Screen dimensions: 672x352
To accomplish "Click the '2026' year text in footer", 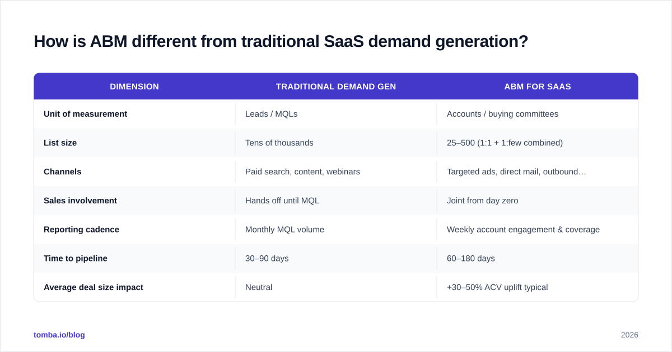I will click(629, 335).
